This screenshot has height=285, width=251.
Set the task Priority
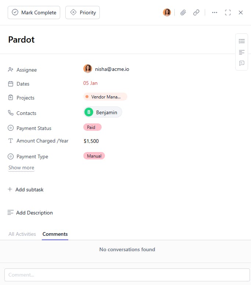point(83,12)
